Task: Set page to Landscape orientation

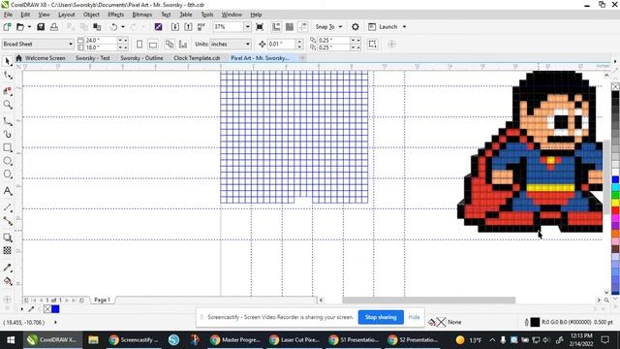Action: (x=153, y=44)
